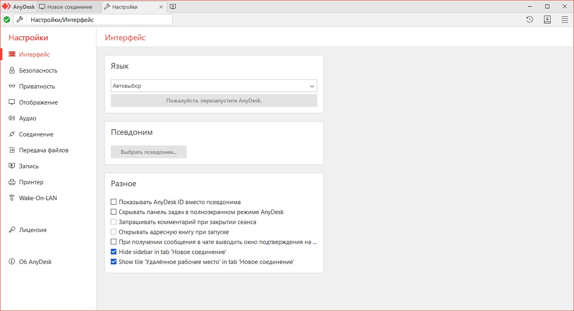Expand the Автовыбор language dropdown

pyautogui.click(x=213, y=86)
